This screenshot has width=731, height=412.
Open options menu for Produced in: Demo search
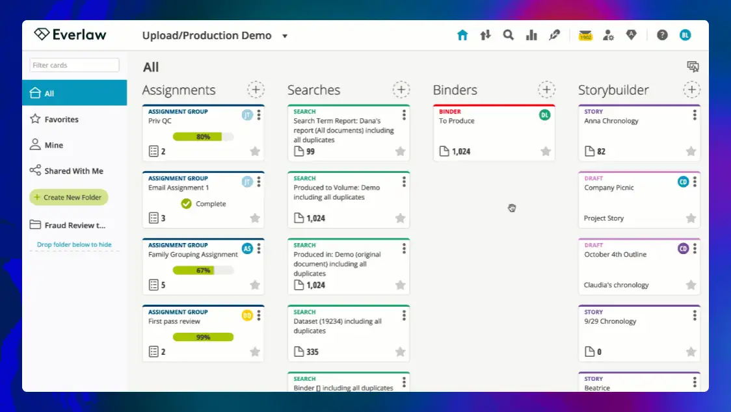pyautogui.click(x=404, y=248)
